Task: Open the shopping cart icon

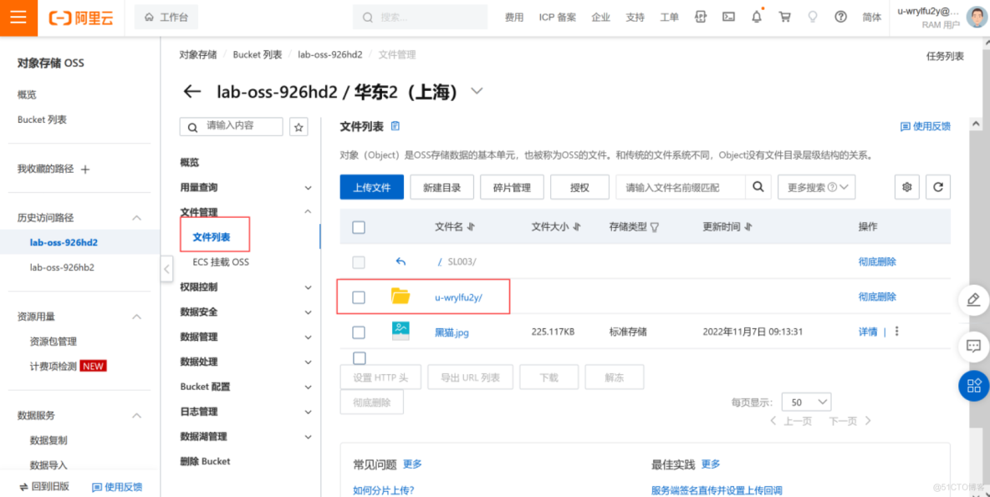Action: [784, 17]
